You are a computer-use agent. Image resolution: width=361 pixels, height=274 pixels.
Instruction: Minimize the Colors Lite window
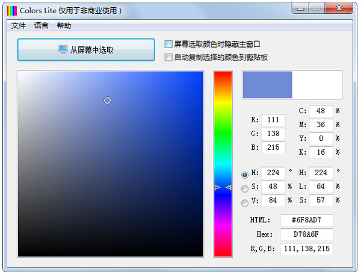pos(300,8)
